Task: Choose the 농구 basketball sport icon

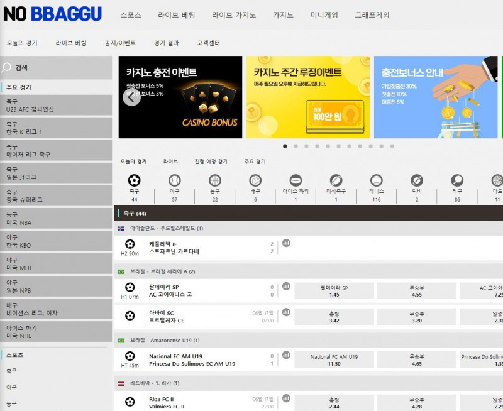Action: 215,181
